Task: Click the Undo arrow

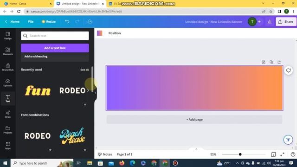Action: (67, 22)
